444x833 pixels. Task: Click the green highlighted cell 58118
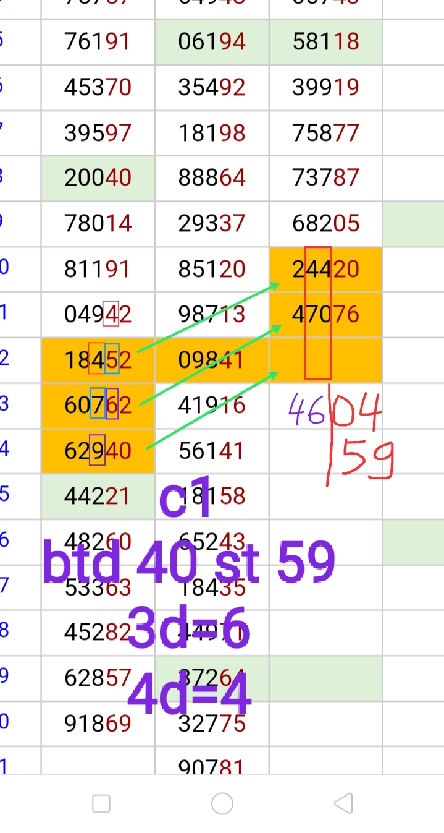(325, 41)
